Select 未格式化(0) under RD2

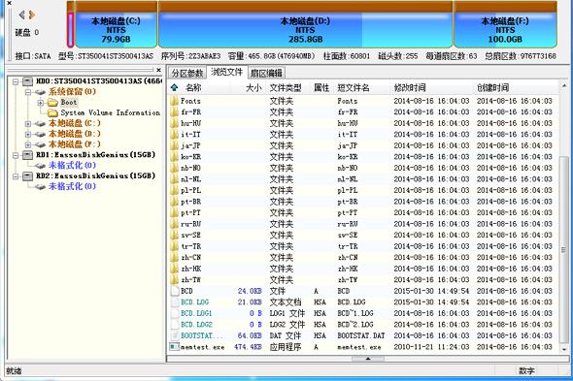point(73,186)
